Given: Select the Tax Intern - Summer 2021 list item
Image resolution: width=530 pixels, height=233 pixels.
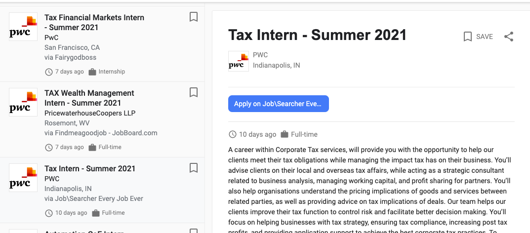Looking at the screenshot, I should 90,168.
